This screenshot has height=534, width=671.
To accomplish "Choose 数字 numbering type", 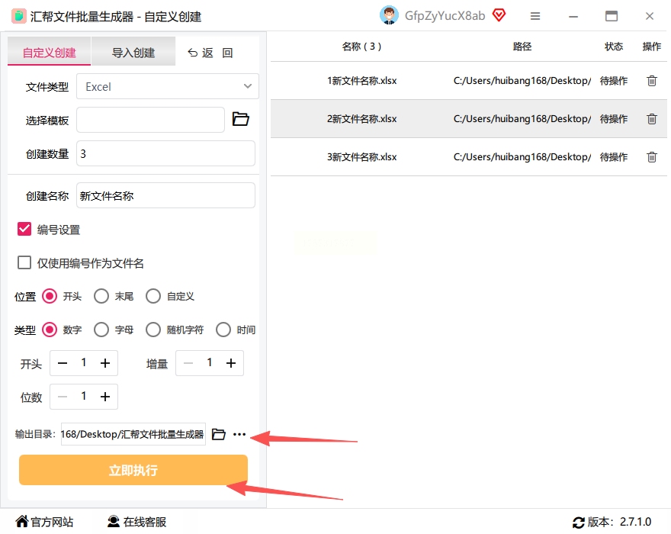I will (x=50, y=330).
